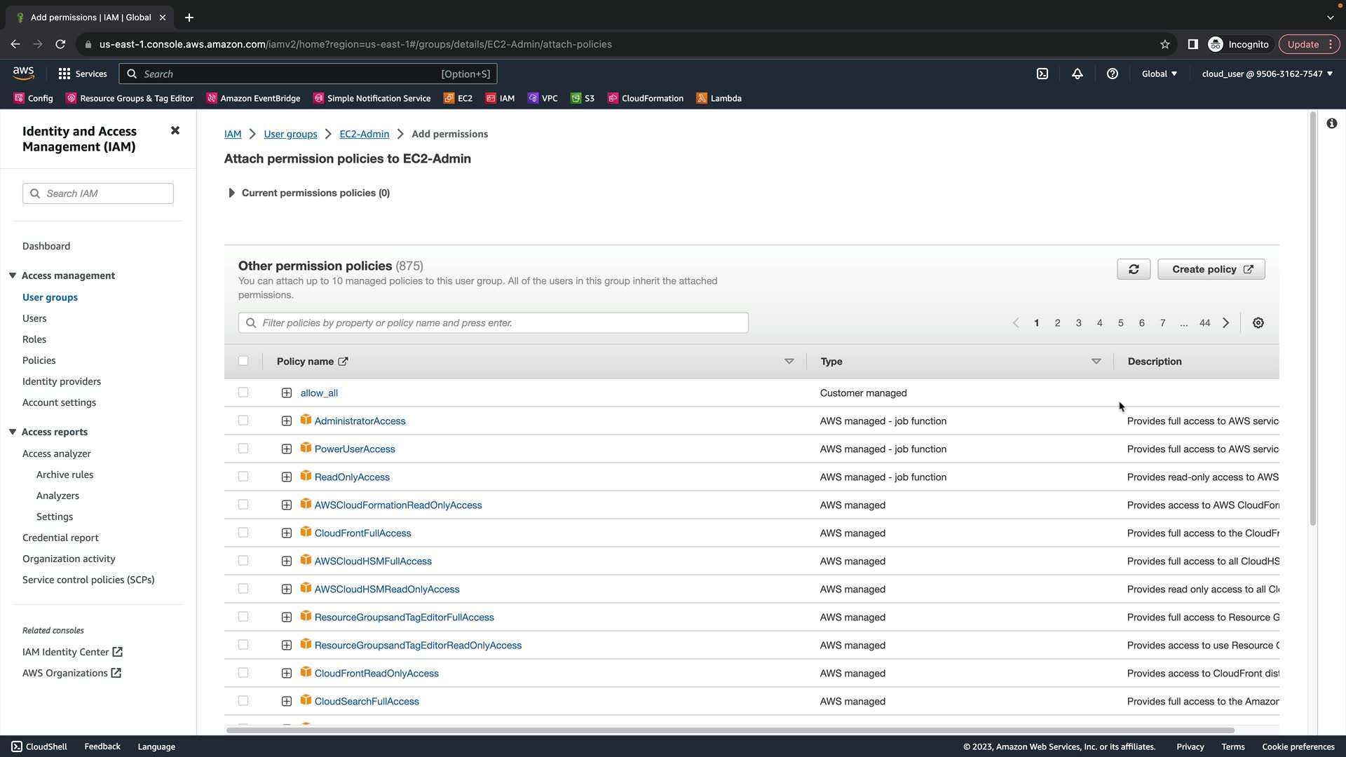Image resolution: width=1346 pixels, height=757 pixels.
Task: Go to next page of policies
Action: [x=1226, y=323]
